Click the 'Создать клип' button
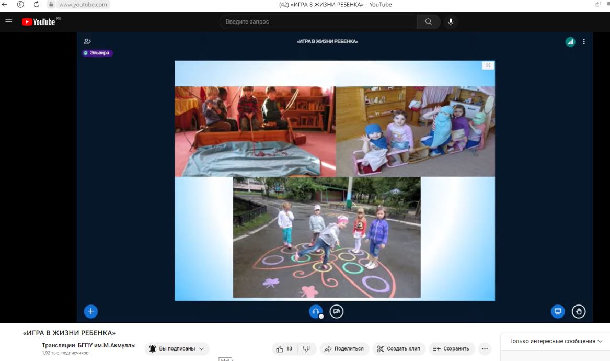Viewport: 610px width, 361px height. pos(398,349)
